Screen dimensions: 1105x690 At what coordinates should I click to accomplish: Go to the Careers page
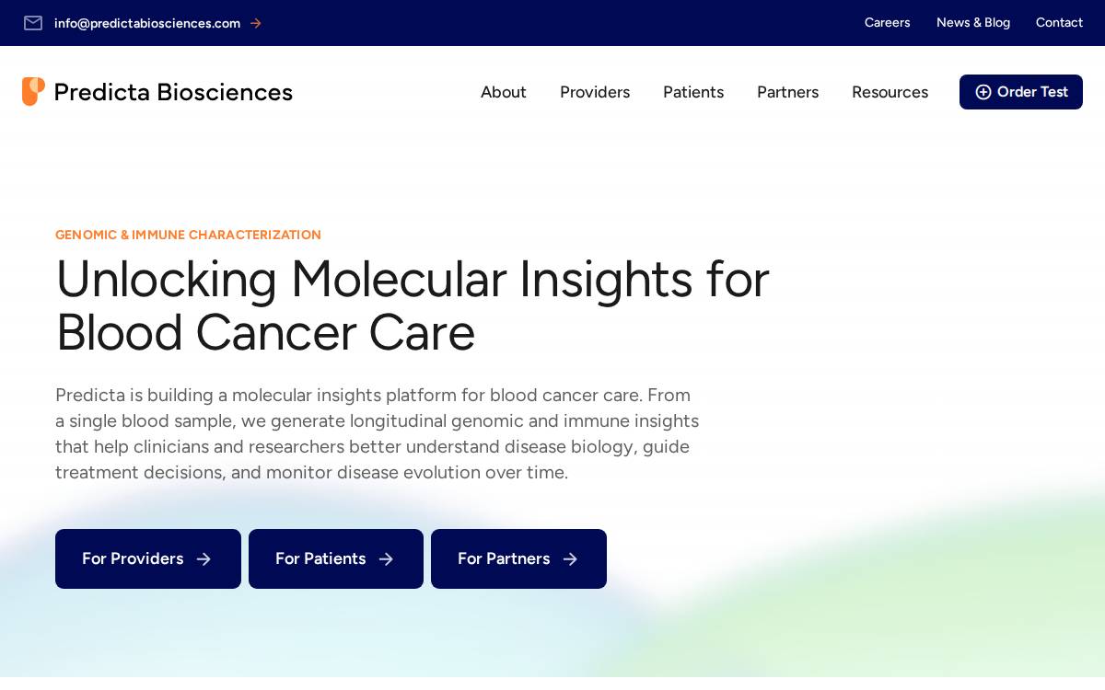click(x=887, y=23)
